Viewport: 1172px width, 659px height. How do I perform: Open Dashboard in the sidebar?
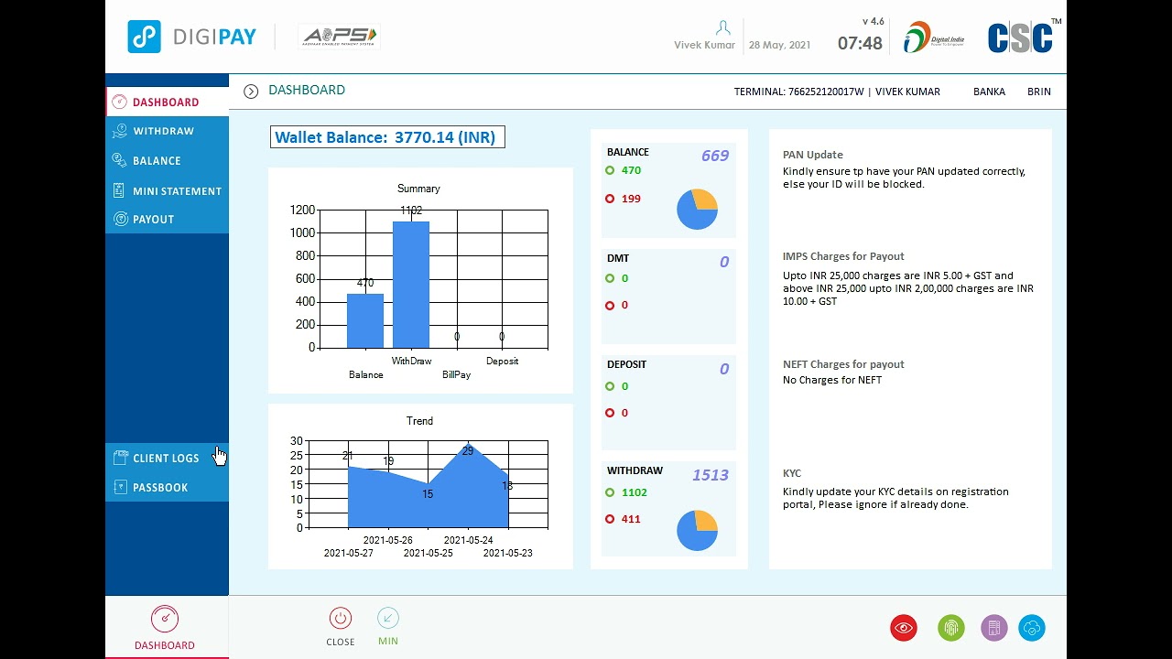click(x=167, y=103)
